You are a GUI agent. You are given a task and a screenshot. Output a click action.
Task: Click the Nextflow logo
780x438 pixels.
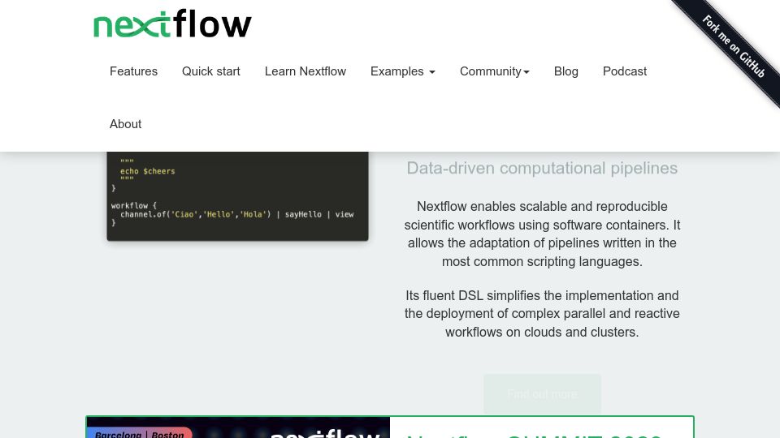tap(172, 24)
